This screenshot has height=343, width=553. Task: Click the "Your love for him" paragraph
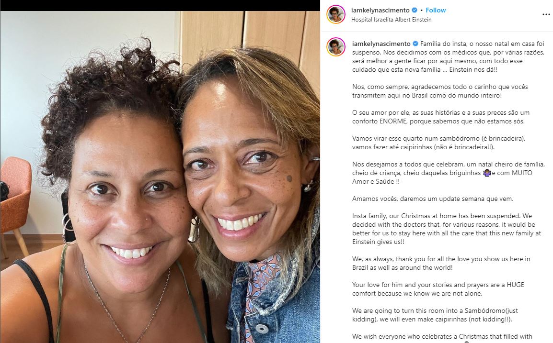coord(438,289)
